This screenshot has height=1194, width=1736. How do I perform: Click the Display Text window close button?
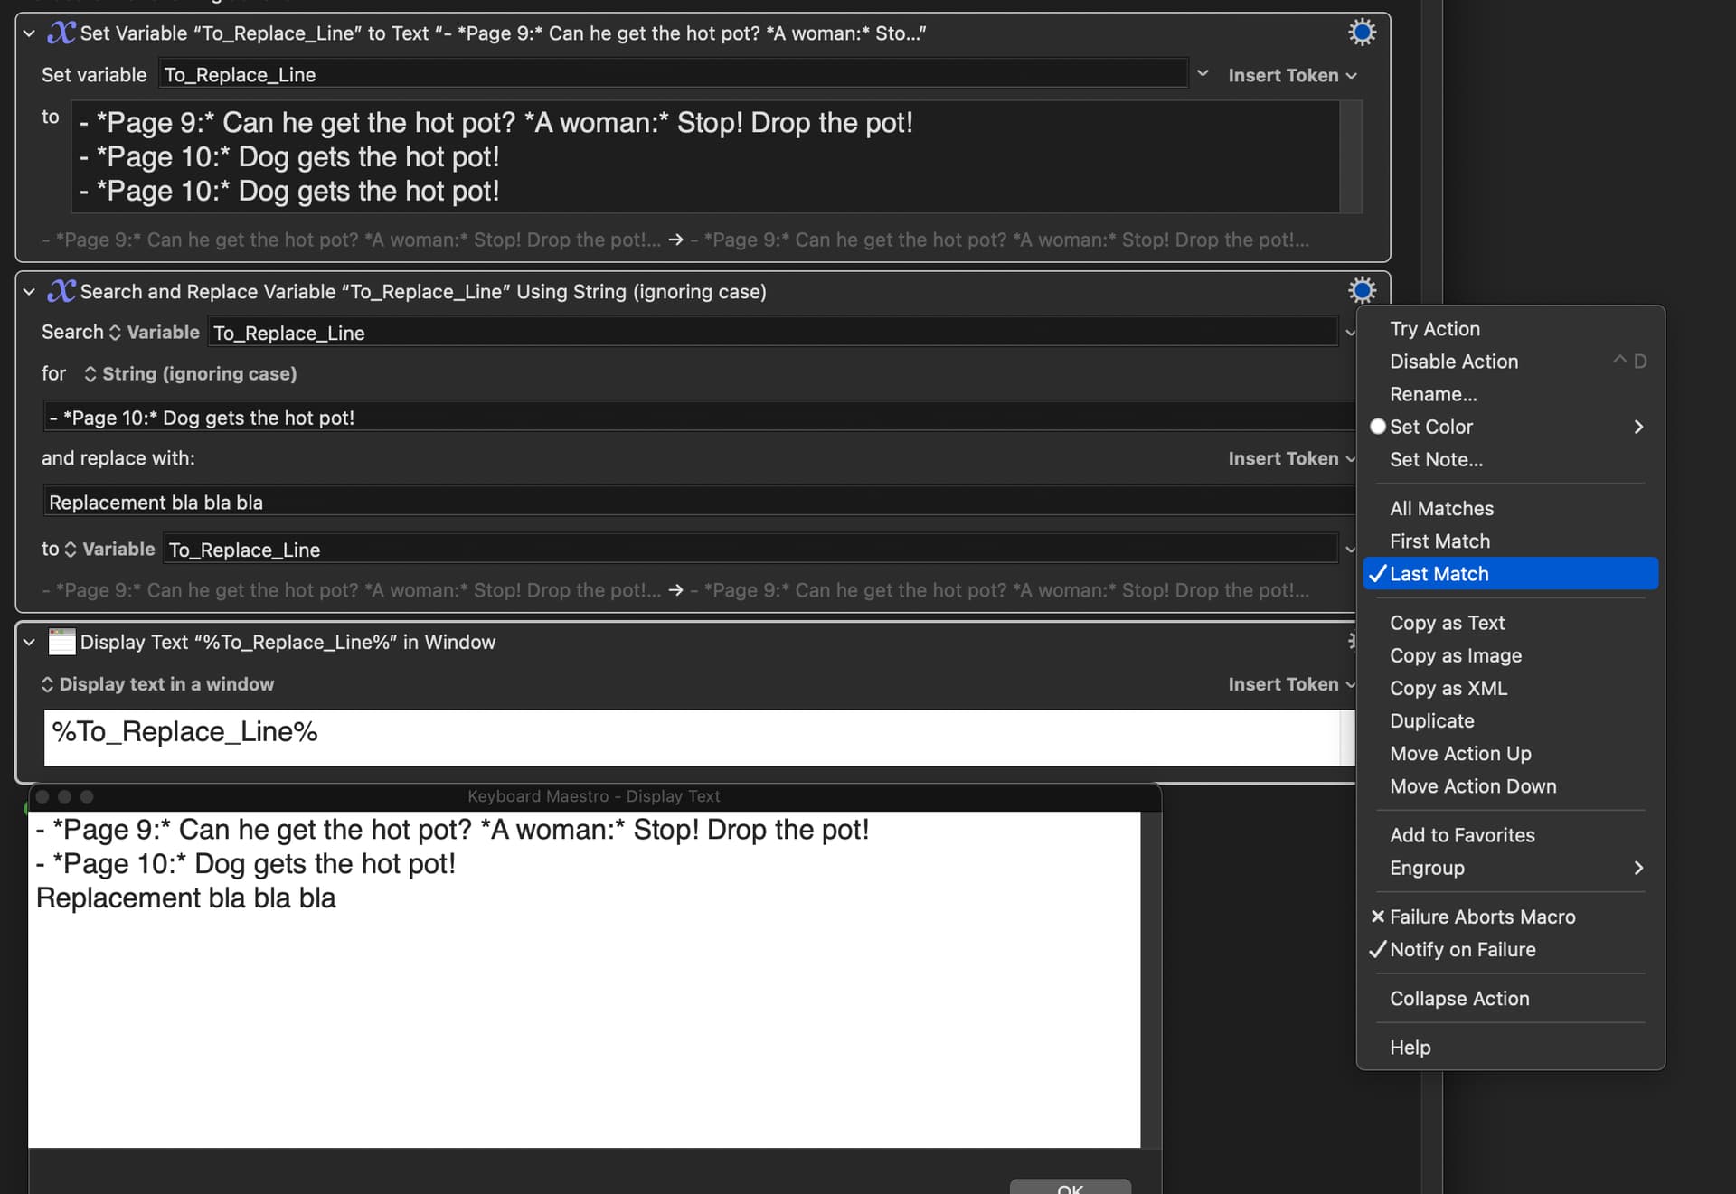42,796
